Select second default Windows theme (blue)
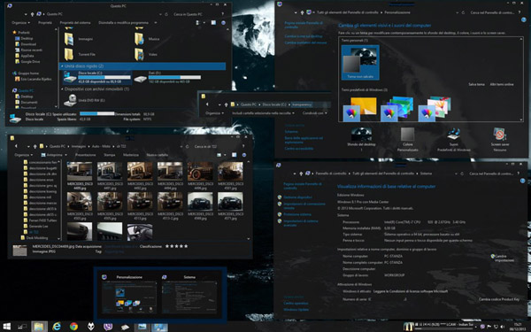This screenshot has width=531, height=332. 396,109
